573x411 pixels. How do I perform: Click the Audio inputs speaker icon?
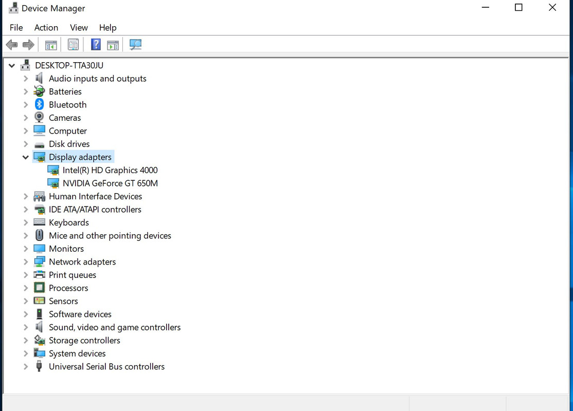[x=39, y=78]
